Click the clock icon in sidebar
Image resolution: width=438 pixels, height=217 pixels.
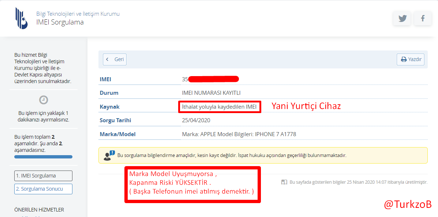click(43, 100)
